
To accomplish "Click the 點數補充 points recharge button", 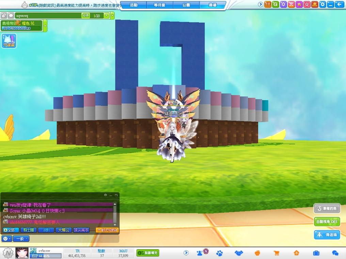I will coord(148,253).
